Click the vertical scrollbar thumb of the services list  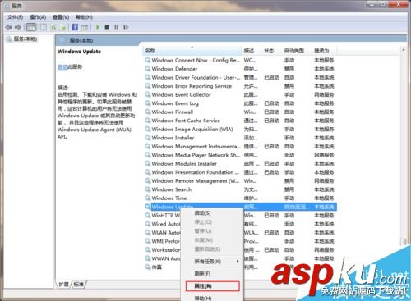pyautogui.click(x=404, y=242)
